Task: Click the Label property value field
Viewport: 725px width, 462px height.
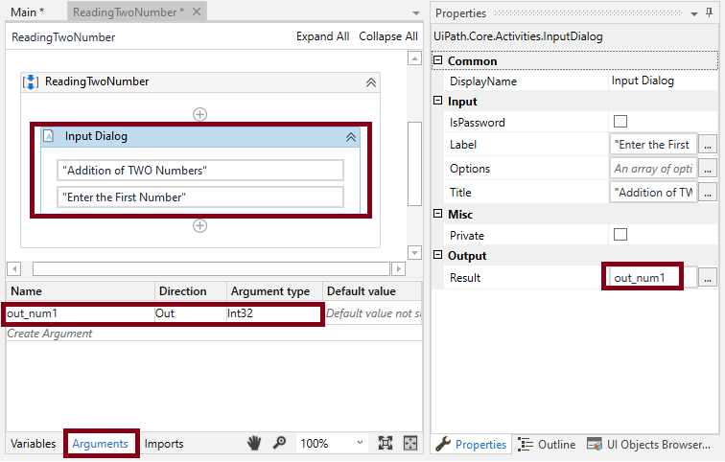Action: click(653, 145)
